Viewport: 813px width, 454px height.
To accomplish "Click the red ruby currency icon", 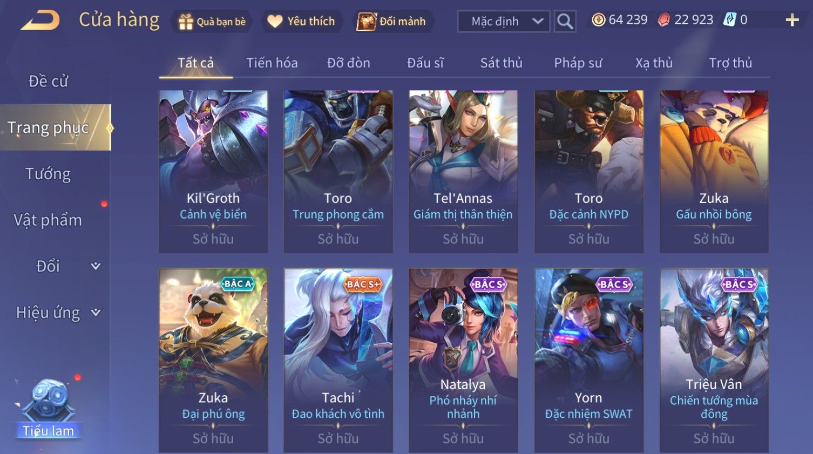I will click(x=663, y=20).
